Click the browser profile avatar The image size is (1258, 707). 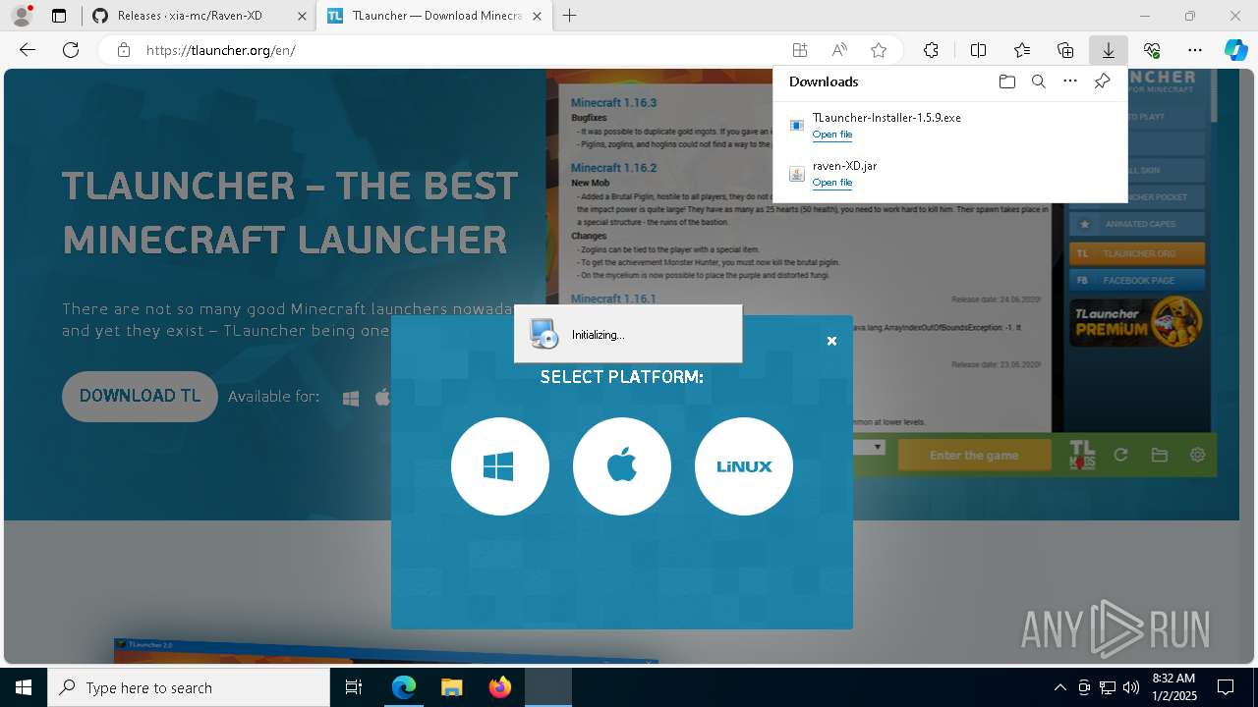(x=22, y=16)
